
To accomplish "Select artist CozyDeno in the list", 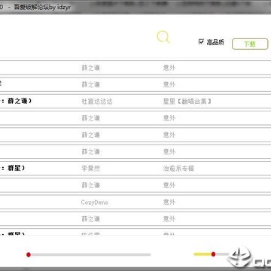I will (x=95, y=202).
